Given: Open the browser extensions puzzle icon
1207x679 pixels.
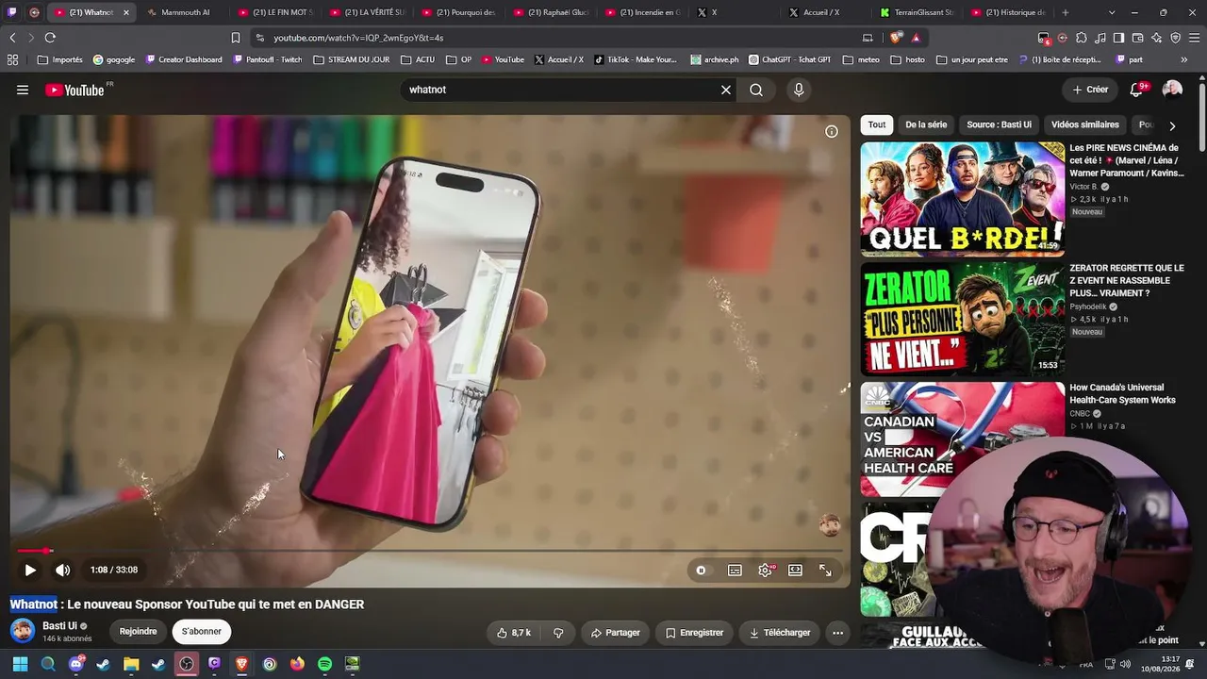Looking at the screenshot, I should coord(1082,38).
